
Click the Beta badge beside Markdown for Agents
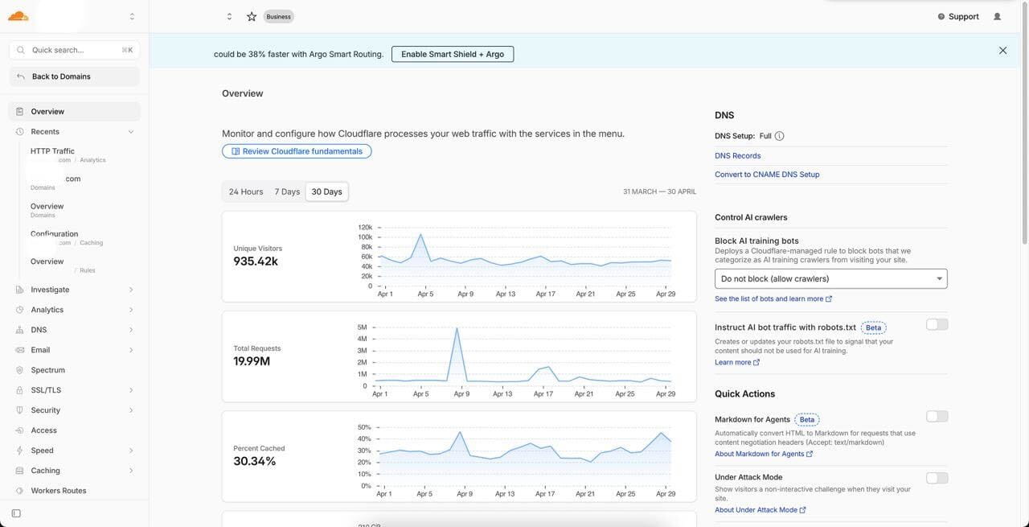pos(807,419)
